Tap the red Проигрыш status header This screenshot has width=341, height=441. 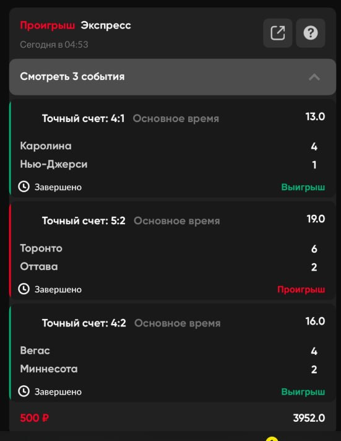48,26
